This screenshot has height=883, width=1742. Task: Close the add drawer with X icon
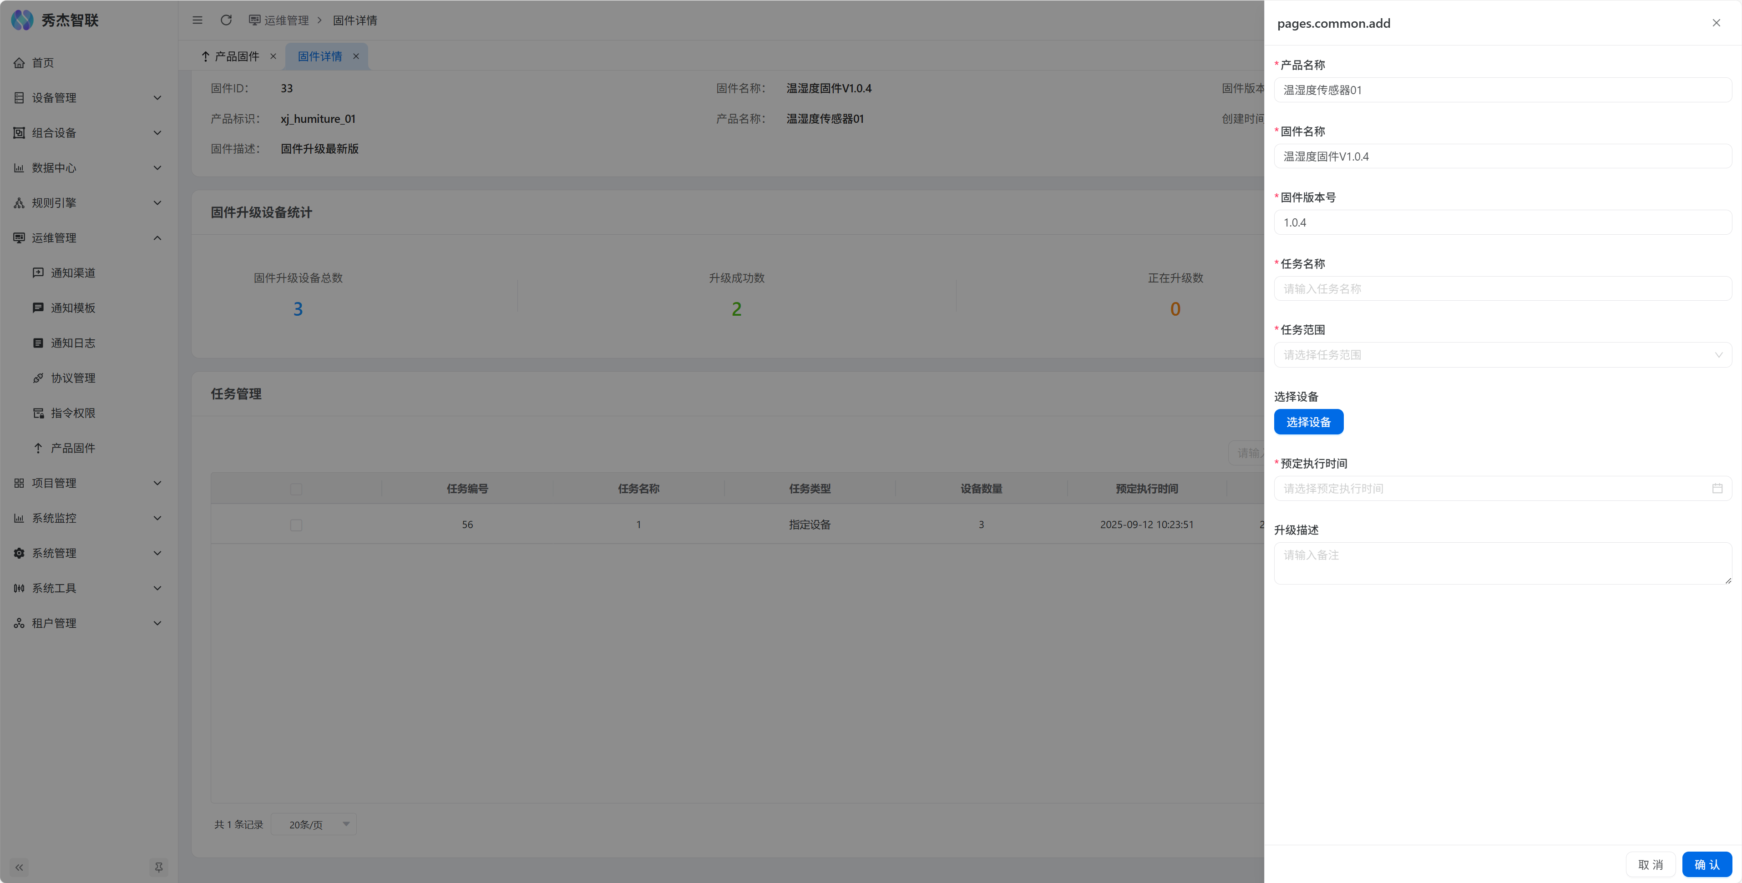(x=1716, y=23)
